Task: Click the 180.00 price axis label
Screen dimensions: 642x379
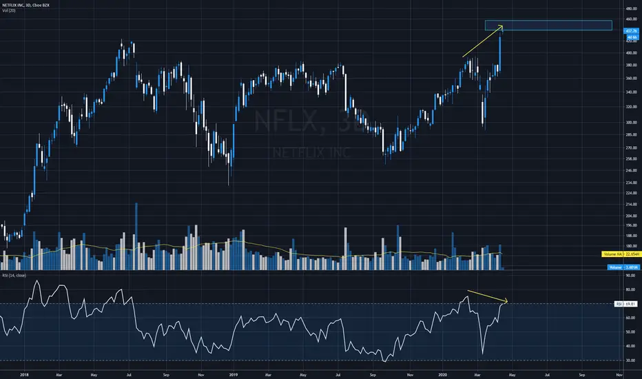Action: [x=631, y=246]
